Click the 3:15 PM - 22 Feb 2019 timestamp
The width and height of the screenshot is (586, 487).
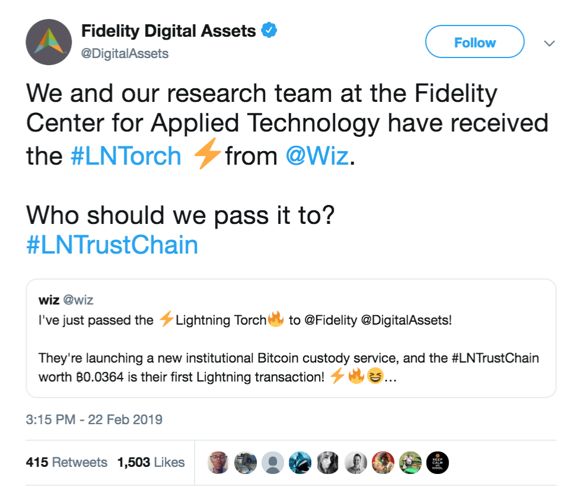click(94, 419)
